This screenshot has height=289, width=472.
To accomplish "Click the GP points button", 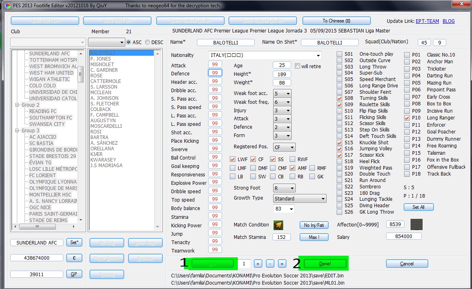I will coord(74,274).
